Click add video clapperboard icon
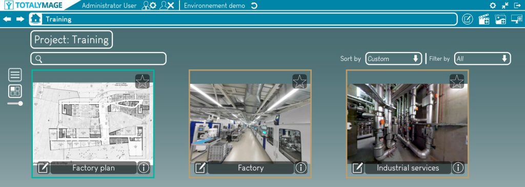The height and width of the screenshot is (187, 525). coord(484,19)
